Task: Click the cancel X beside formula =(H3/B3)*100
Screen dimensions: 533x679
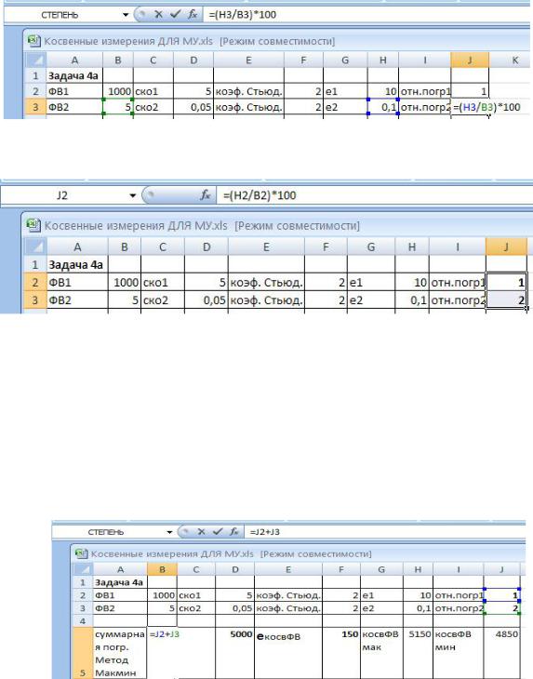Action: tap(158, 14)
